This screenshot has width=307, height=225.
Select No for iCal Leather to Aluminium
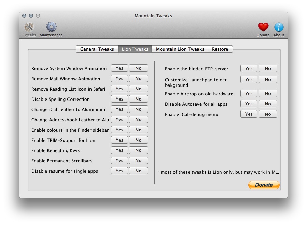click(138, 109)
